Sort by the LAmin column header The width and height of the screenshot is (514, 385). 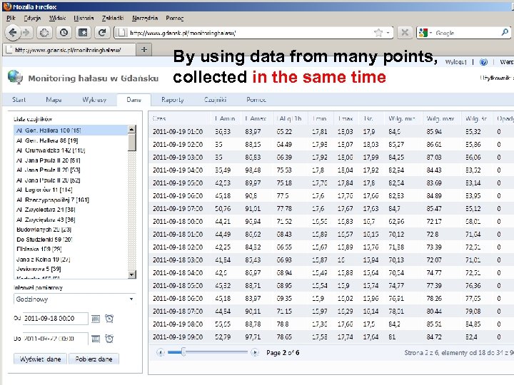[x=225, y=118]
